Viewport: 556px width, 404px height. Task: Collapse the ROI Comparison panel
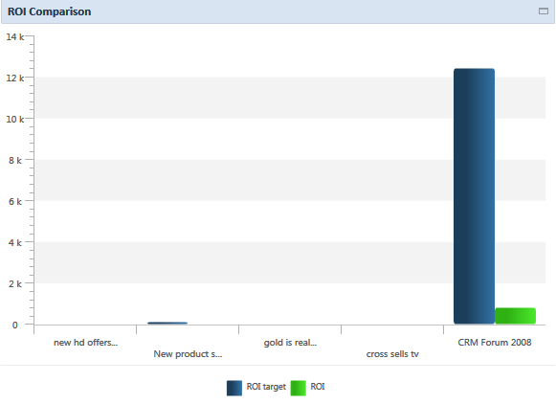(x=544, y=11)
